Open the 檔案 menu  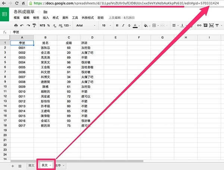pyautogui.click(x=16, y=18)
